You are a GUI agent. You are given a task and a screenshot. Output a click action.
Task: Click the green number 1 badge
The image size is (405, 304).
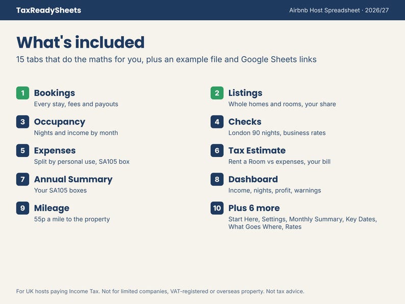click(23, 93)
